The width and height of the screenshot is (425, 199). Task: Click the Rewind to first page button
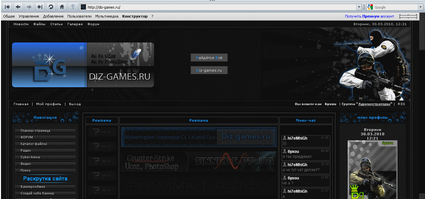coord(7,7)
